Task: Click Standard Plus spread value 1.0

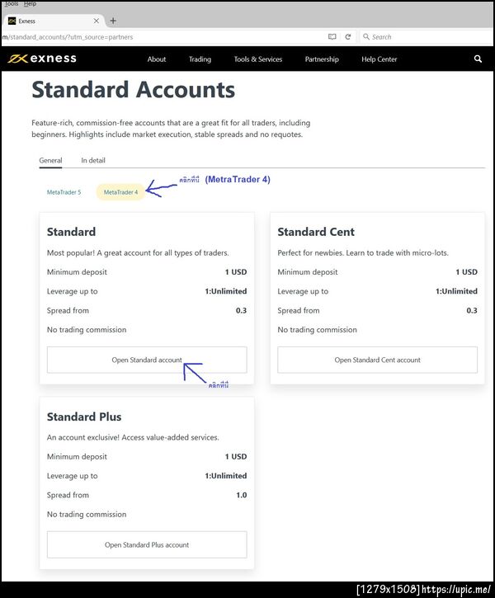Action: pos(242,495)
